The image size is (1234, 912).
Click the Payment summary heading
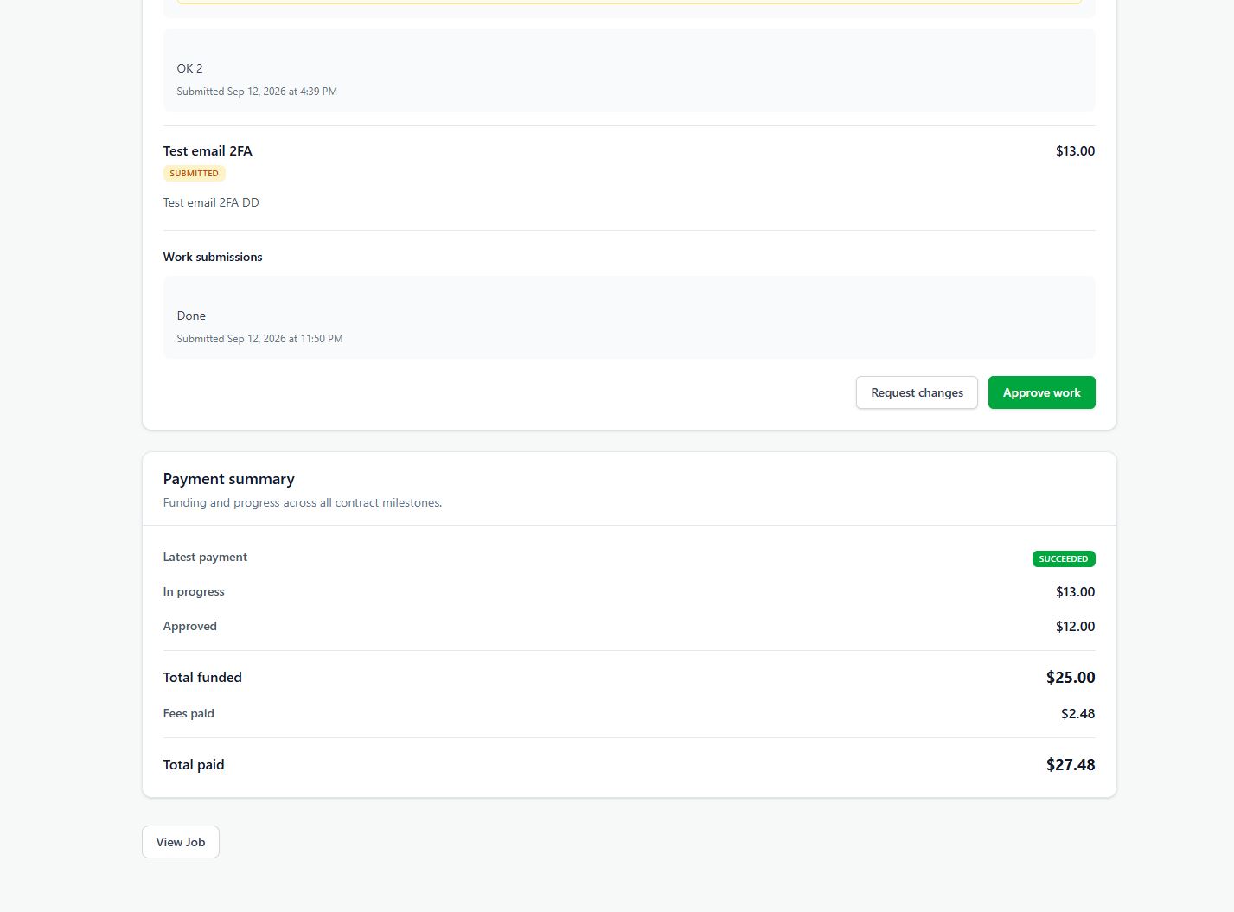coord(228,479)
